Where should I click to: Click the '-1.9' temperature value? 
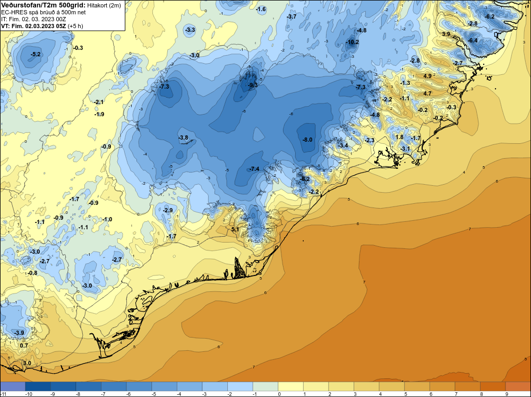(x=99, y=114)
